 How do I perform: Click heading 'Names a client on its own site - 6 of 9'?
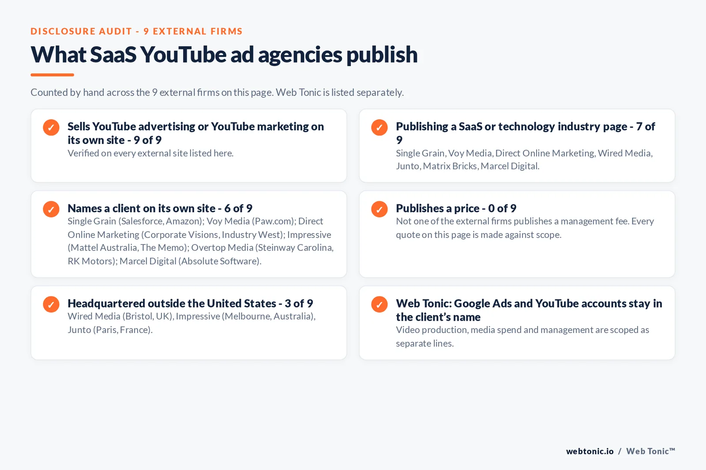coord(160,208)
